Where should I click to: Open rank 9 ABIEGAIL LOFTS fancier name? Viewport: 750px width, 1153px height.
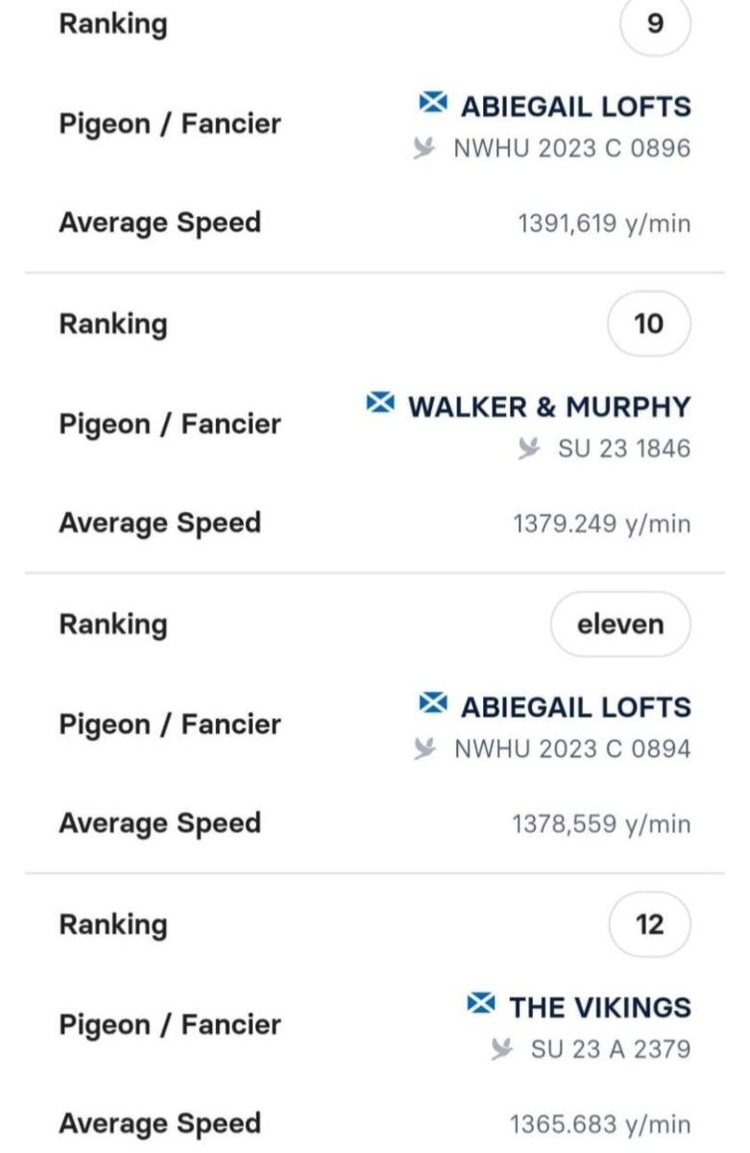click(576, 106)
